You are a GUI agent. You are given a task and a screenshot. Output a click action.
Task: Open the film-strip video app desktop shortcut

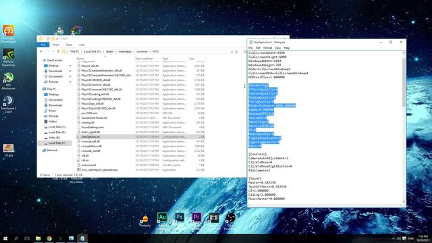[x=213, y=218]
